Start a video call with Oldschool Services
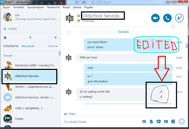 pos(155,18)
